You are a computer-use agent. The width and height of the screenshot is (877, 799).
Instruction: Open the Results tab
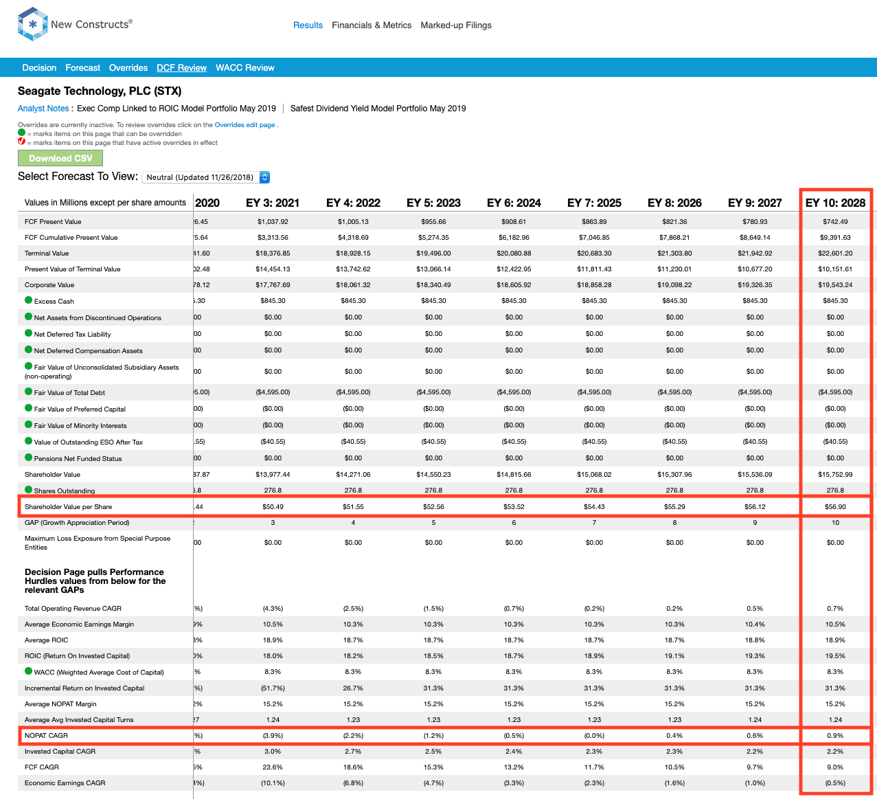coord(308,25)
